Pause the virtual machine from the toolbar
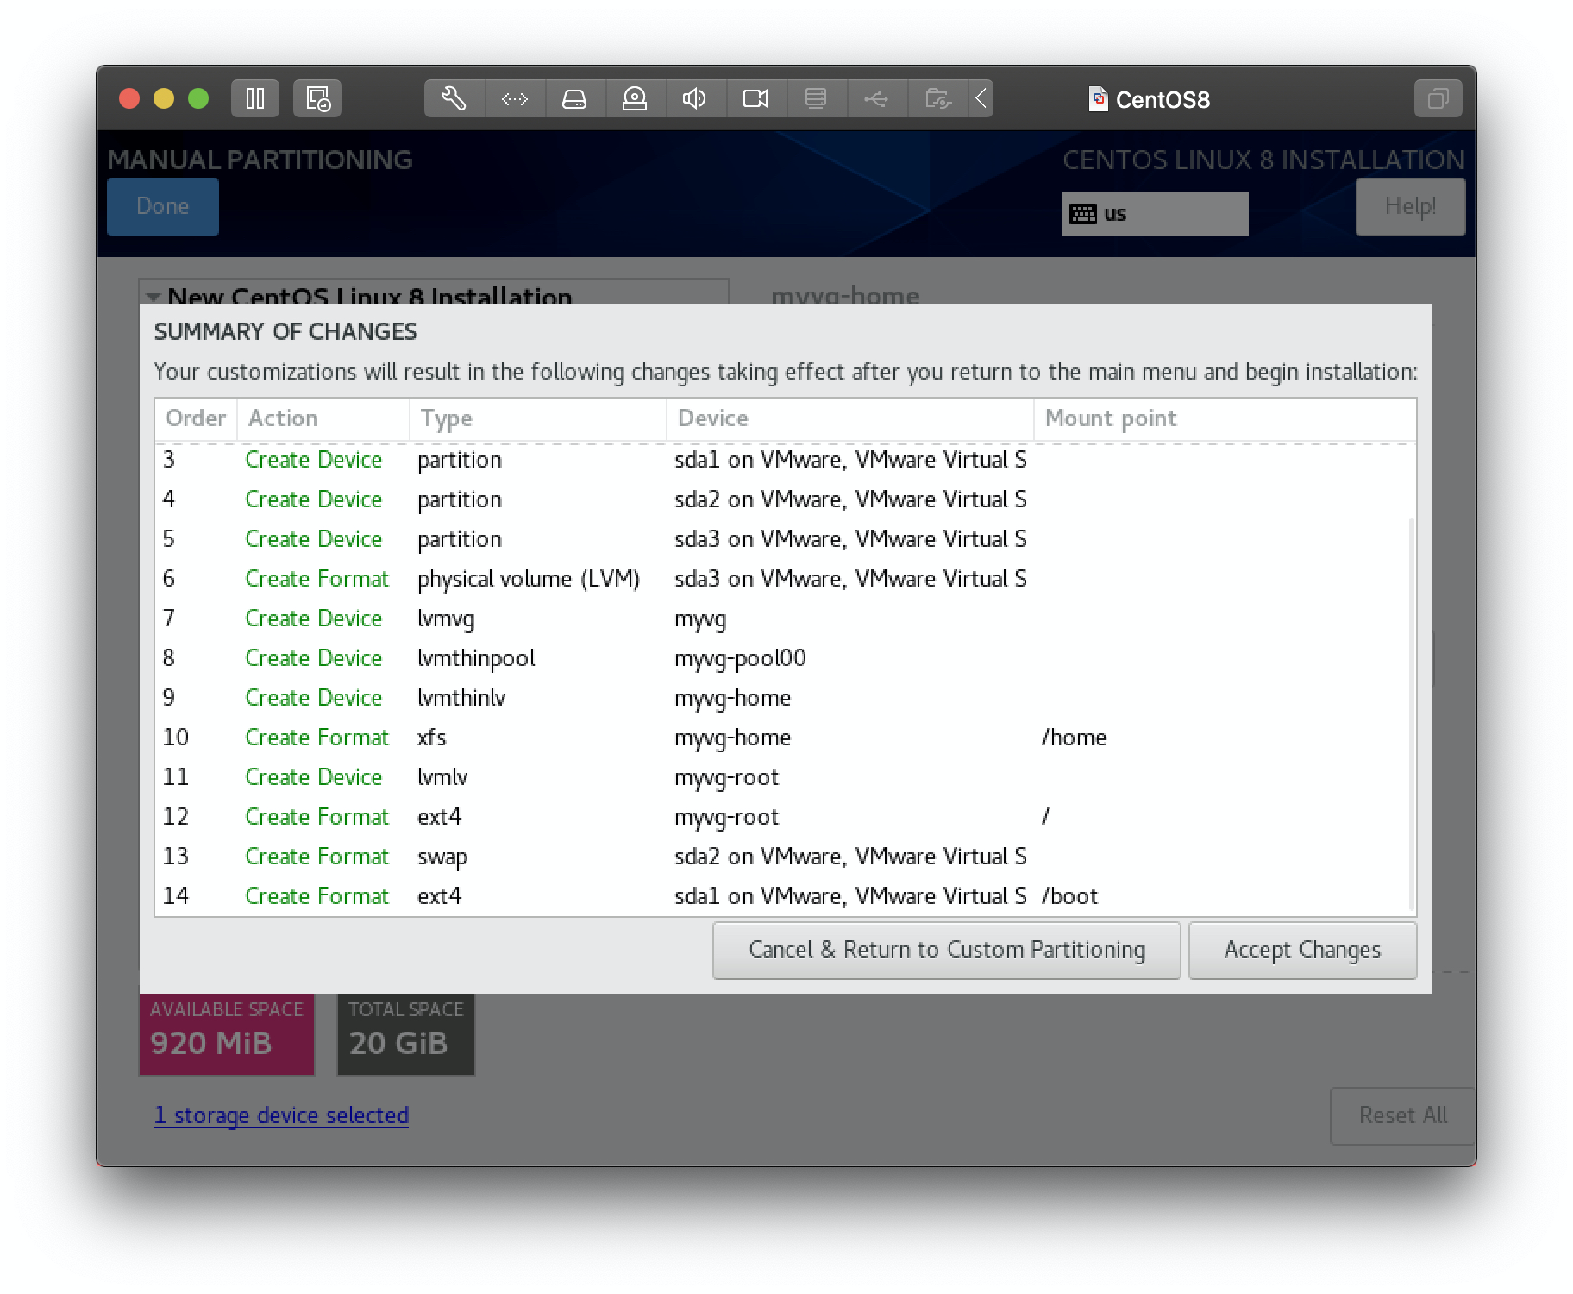 (255, 98)
